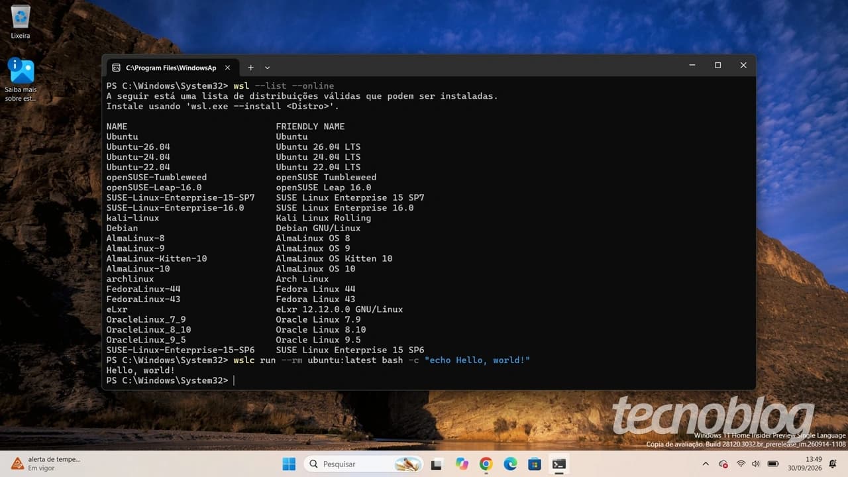Open the weather alert widget on the taskbar
Image resolution: width=848 pixels, height=477 pixels.
(x=45, y=464)
